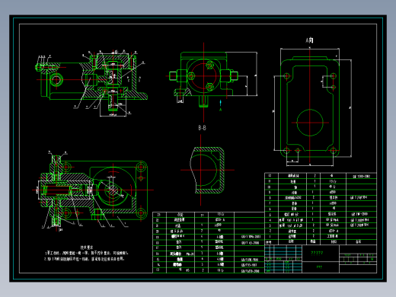Click the bottom-left cutaway plan view
Screen dimensions: 396x297
coord(93,190)
